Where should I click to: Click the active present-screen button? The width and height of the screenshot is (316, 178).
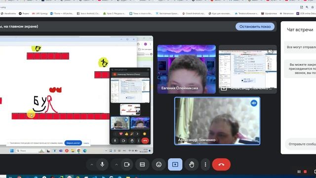175,165
